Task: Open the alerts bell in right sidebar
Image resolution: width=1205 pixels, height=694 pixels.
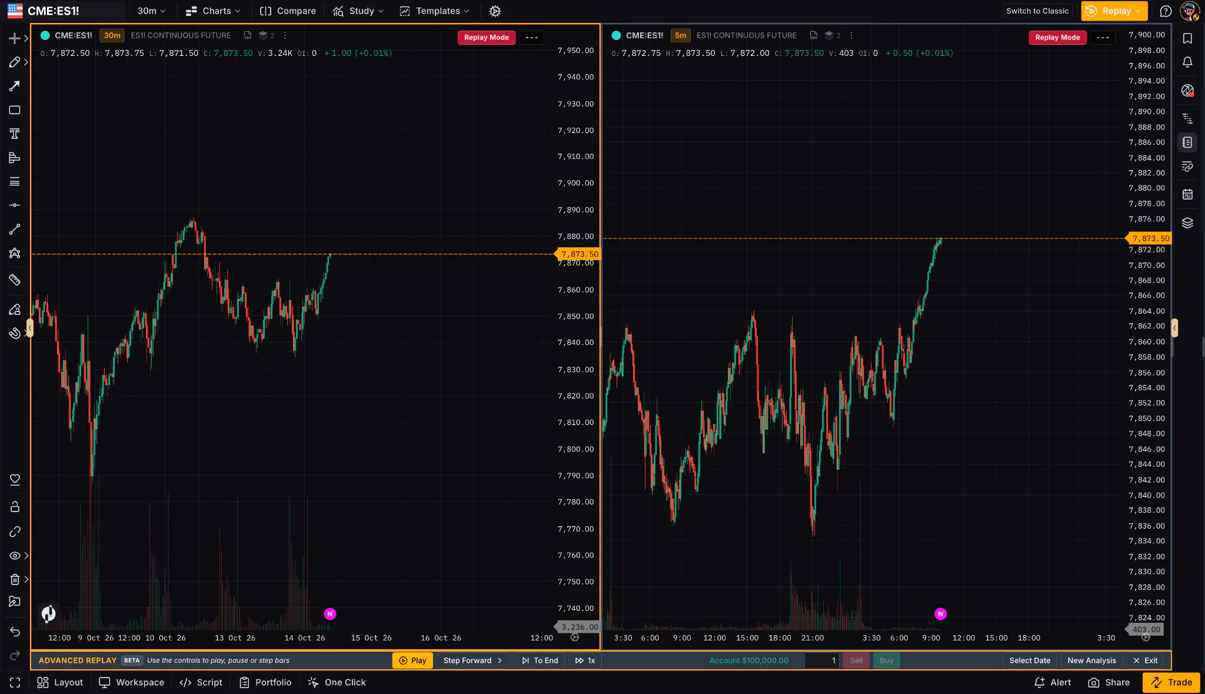Action: click(1187, 62)
